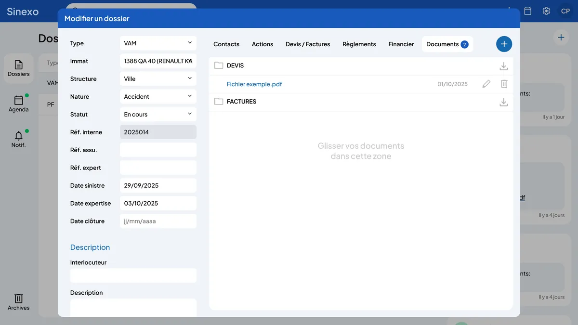Delete Fichier exemple.pdf with trash icon
The height and width of the screenshot is (325, 578).
(x=504, y=84)
